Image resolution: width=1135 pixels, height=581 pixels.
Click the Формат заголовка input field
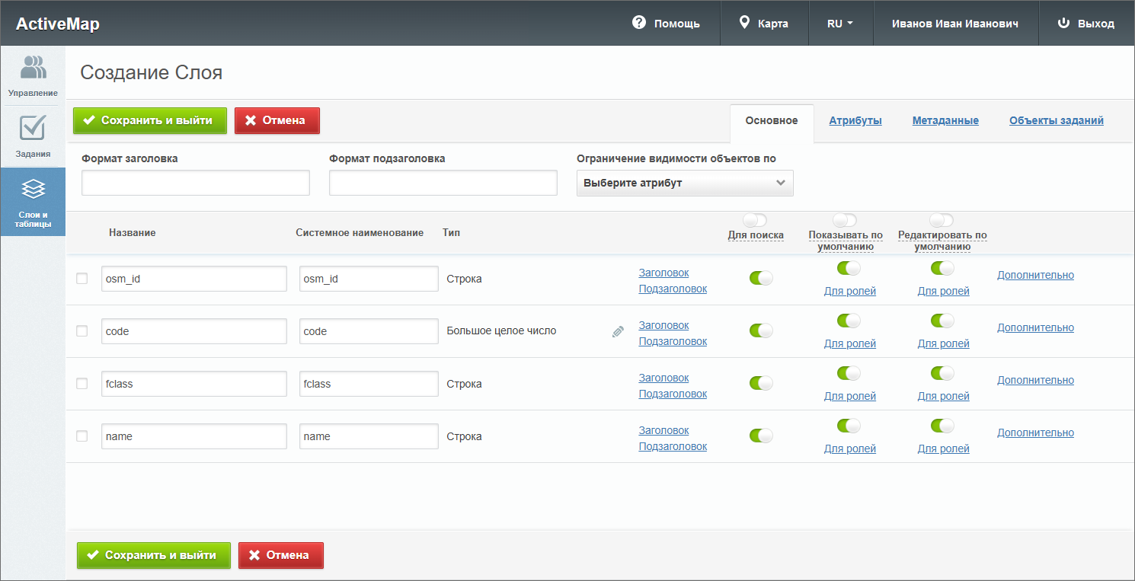[196, 183]
